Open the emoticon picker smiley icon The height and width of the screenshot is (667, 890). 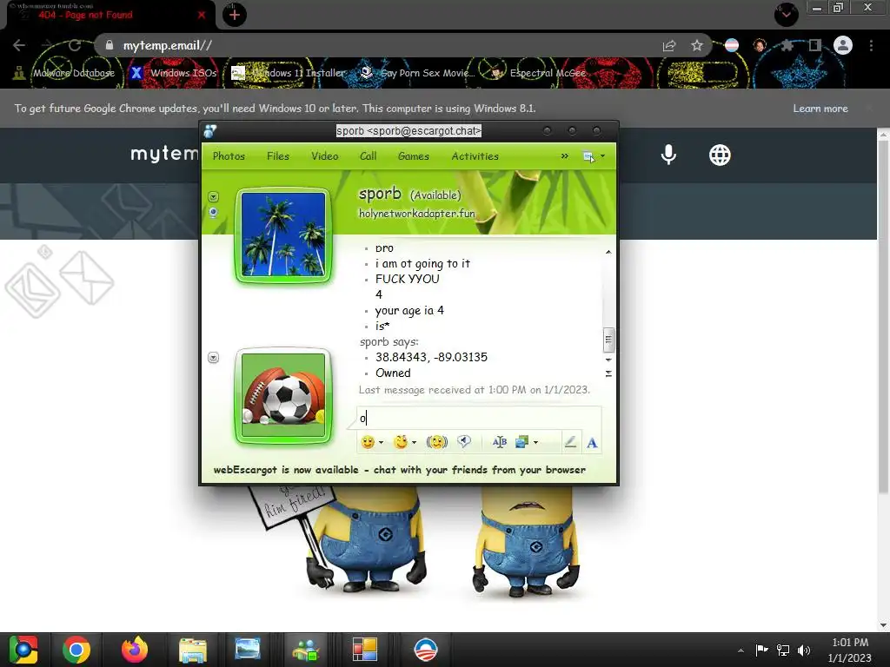(368, 442)
